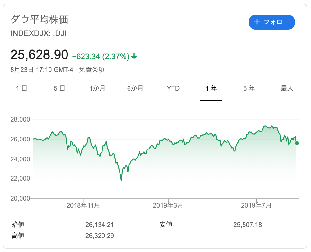311x252 pixels.
Task: Click the 2019年7月 date label
Action: [x=256, y=205]
